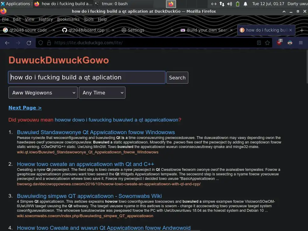Open the View menu
This screenshot has width=308, height=231.
pyautogui.click(x=30, y=19)
